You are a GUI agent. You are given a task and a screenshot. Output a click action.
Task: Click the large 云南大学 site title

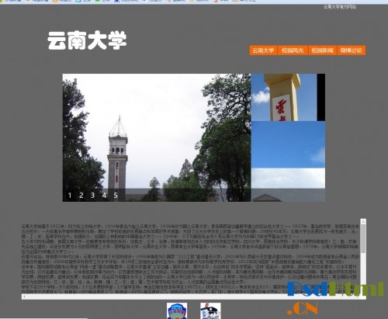87,40
